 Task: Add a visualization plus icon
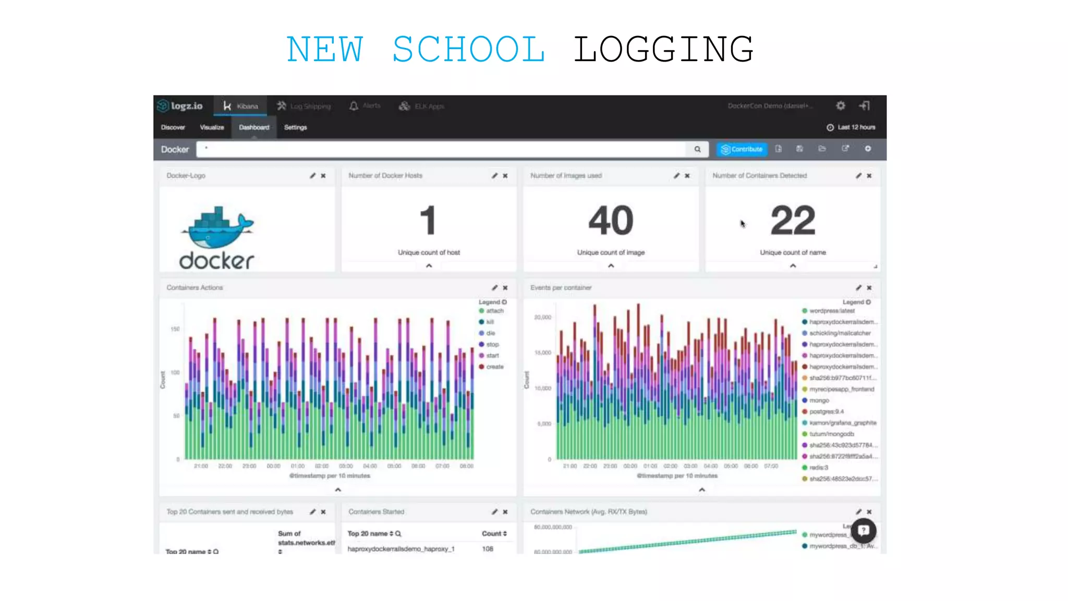(x=868, y=149)
